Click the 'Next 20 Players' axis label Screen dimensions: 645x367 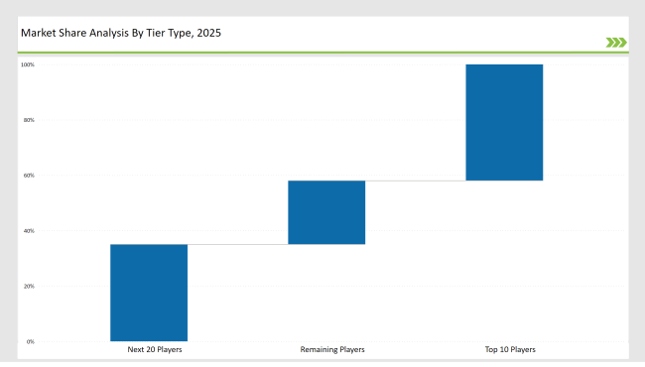(155, 350)
